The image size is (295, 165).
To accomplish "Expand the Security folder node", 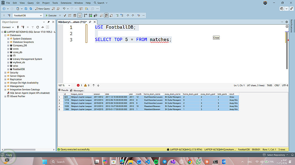I will (x=5, y=73).
